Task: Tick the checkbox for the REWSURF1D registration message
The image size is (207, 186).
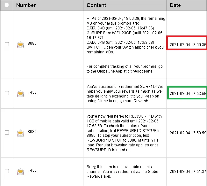Action: (7, 132)
